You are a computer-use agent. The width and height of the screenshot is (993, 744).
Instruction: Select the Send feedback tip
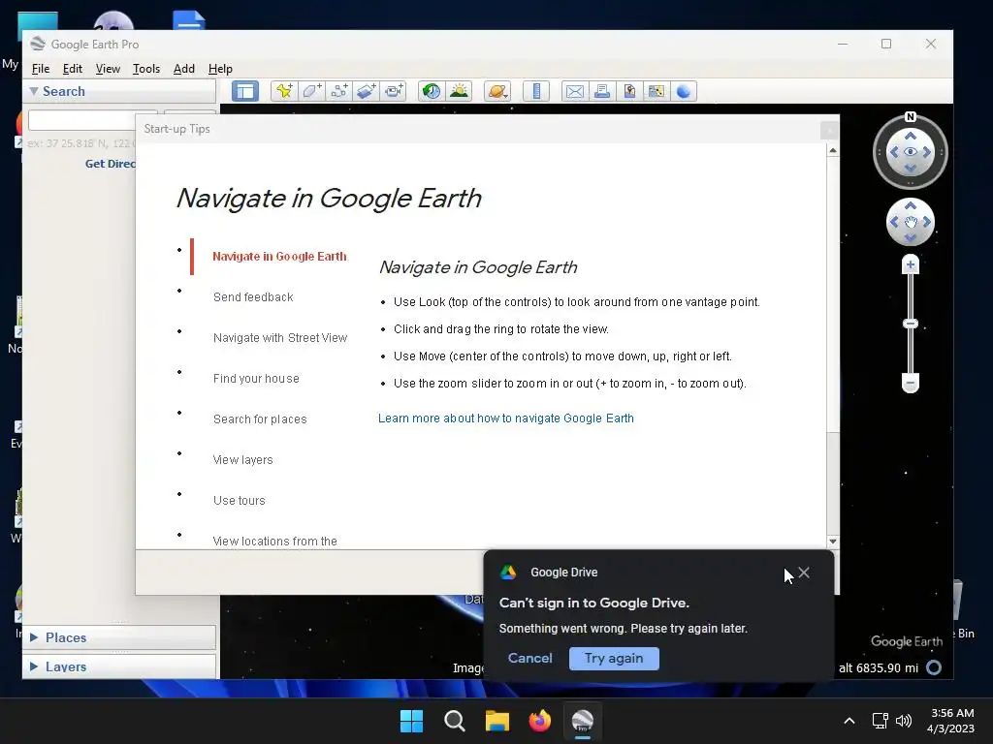(x=253, y=296)
